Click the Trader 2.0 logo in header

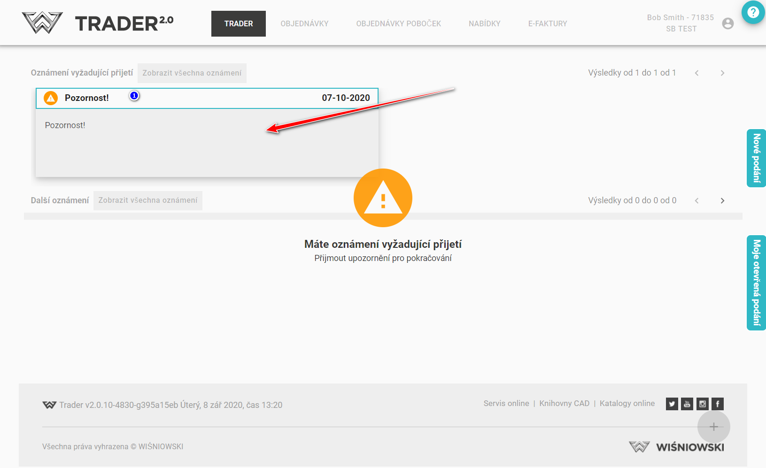[98, 23]
